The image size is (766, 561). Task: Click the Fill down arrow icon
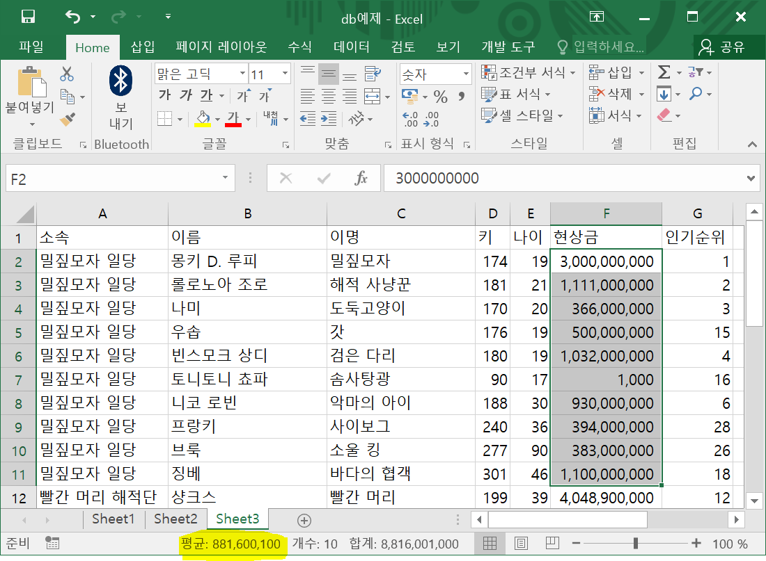click(x=664, y=94)
